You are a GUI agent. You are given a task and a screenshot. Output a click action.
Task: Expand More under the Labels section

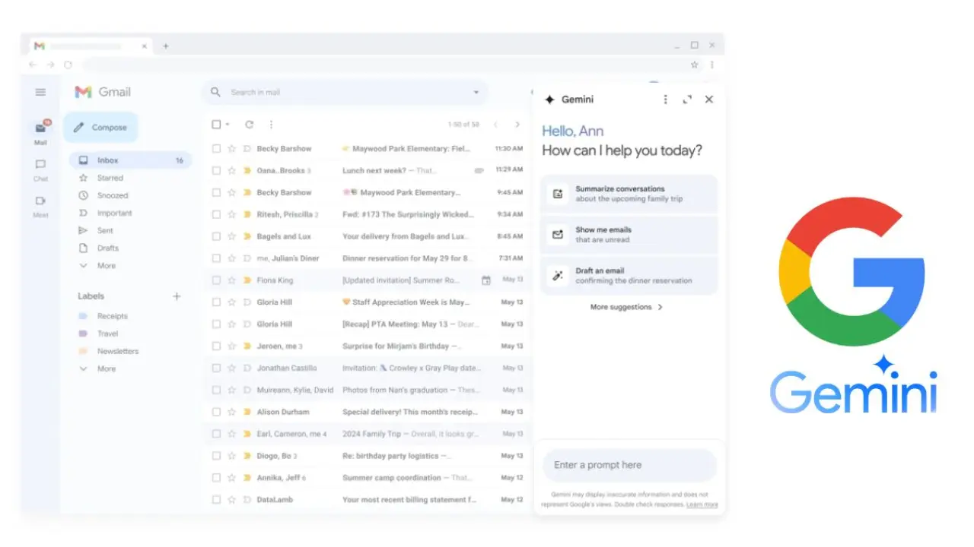tap(106, 369)
